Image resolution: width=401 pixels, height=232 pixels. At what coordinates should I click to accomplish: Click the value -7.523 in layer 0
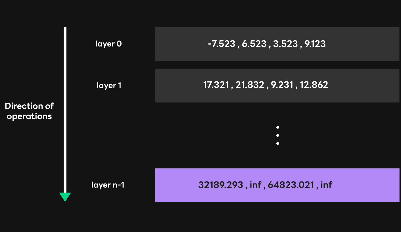click(222, 44)
